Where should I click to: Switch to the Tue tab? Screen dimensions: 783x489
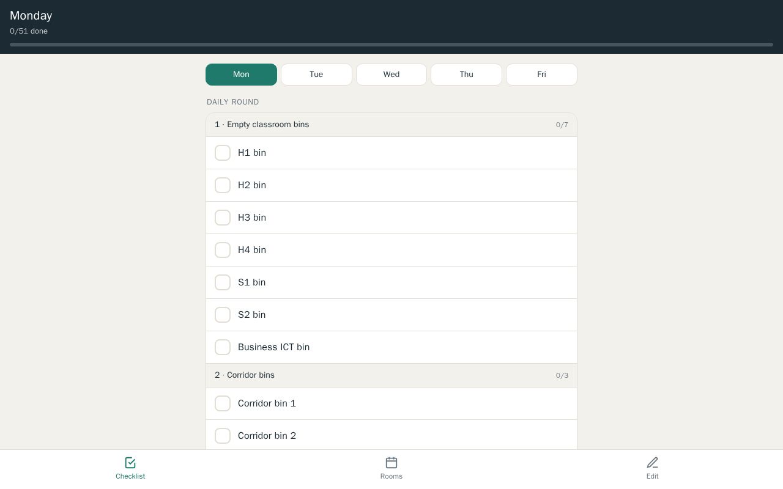click(316, 75)
